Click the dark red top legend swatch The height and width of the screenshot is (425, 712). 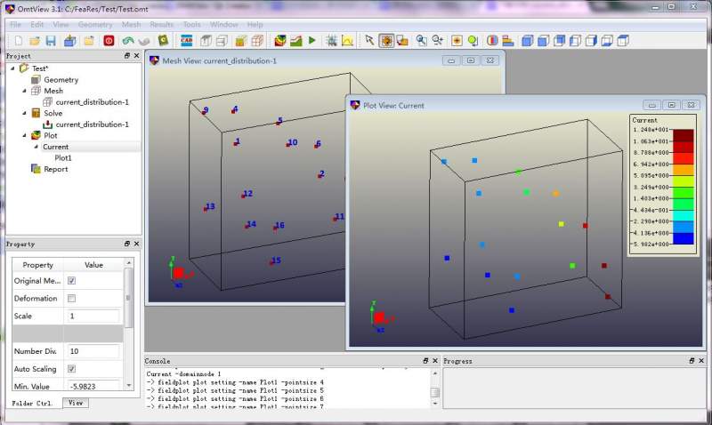tap(683, 136)
